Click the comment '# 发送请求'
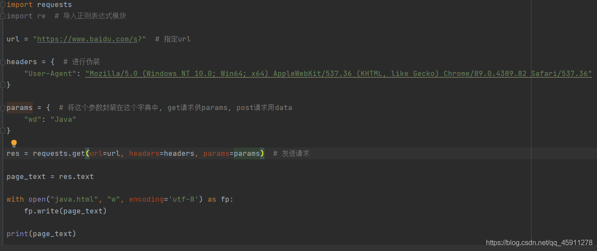This screenshot has height=251, width=597. tap(292, 153)
